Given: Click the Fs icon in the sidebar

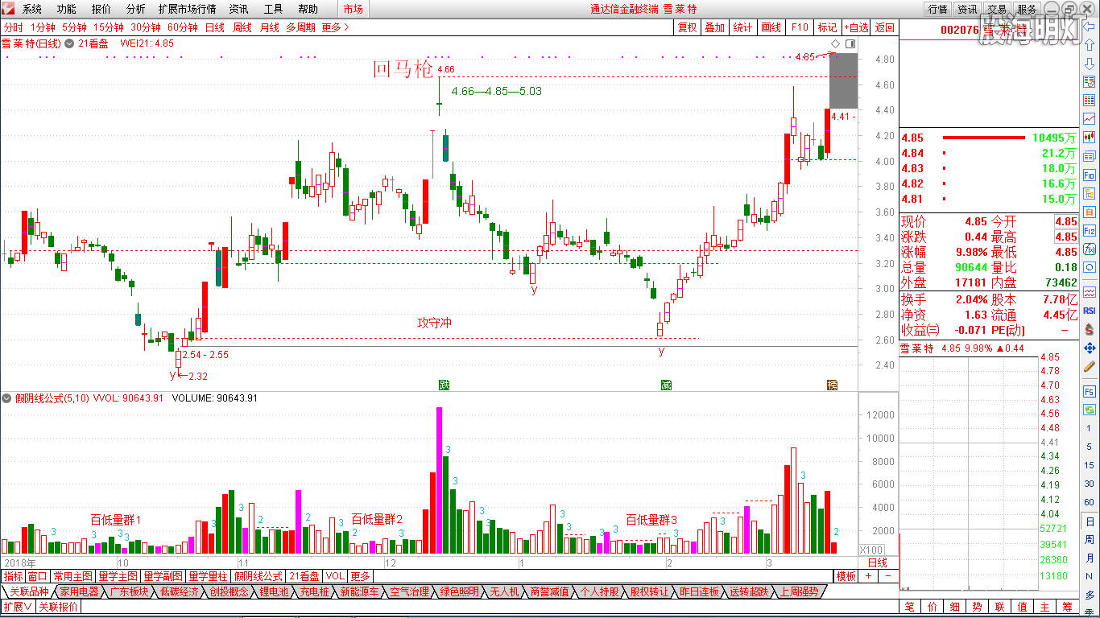Looking at the screenshot, I should [x=1090, y=392].
